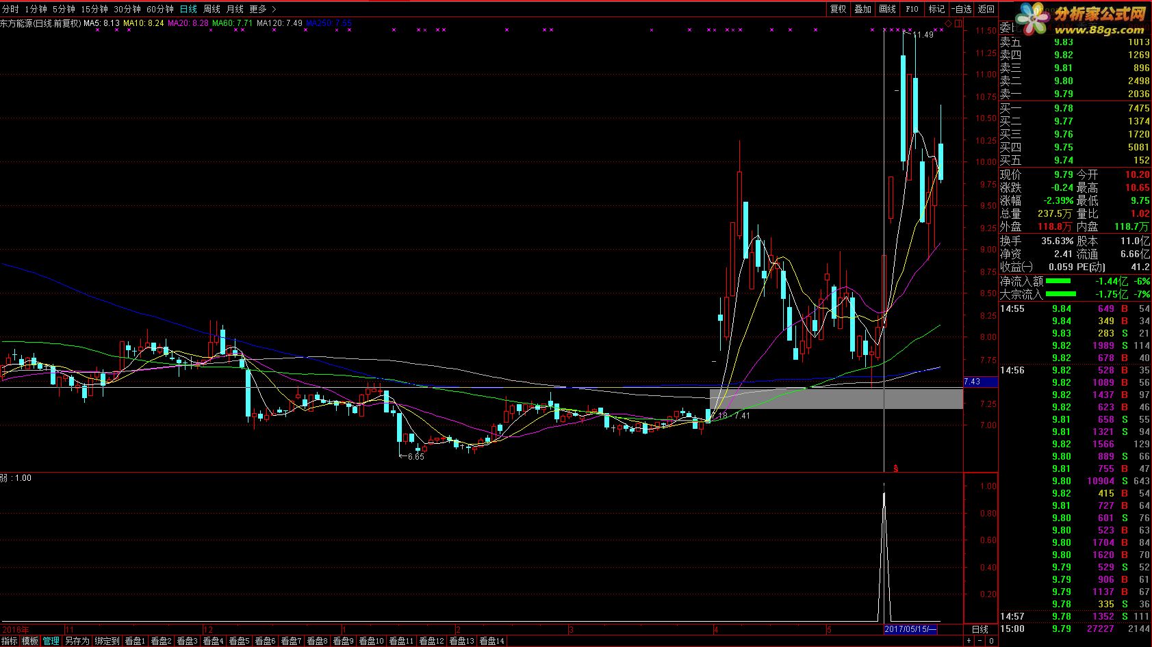
Task: Switch to 看盘7 layout
Action: click(292, 641)
